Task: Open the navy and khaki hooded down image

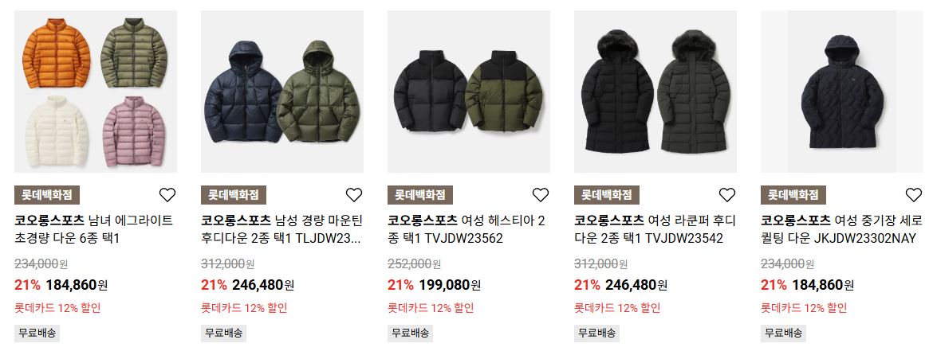Action: click(282, 92)
